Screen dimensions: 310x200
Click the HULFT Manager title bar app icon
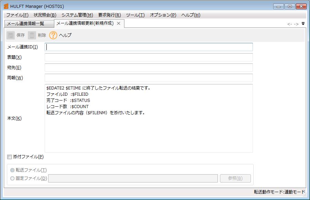click(x=6, y=6)
